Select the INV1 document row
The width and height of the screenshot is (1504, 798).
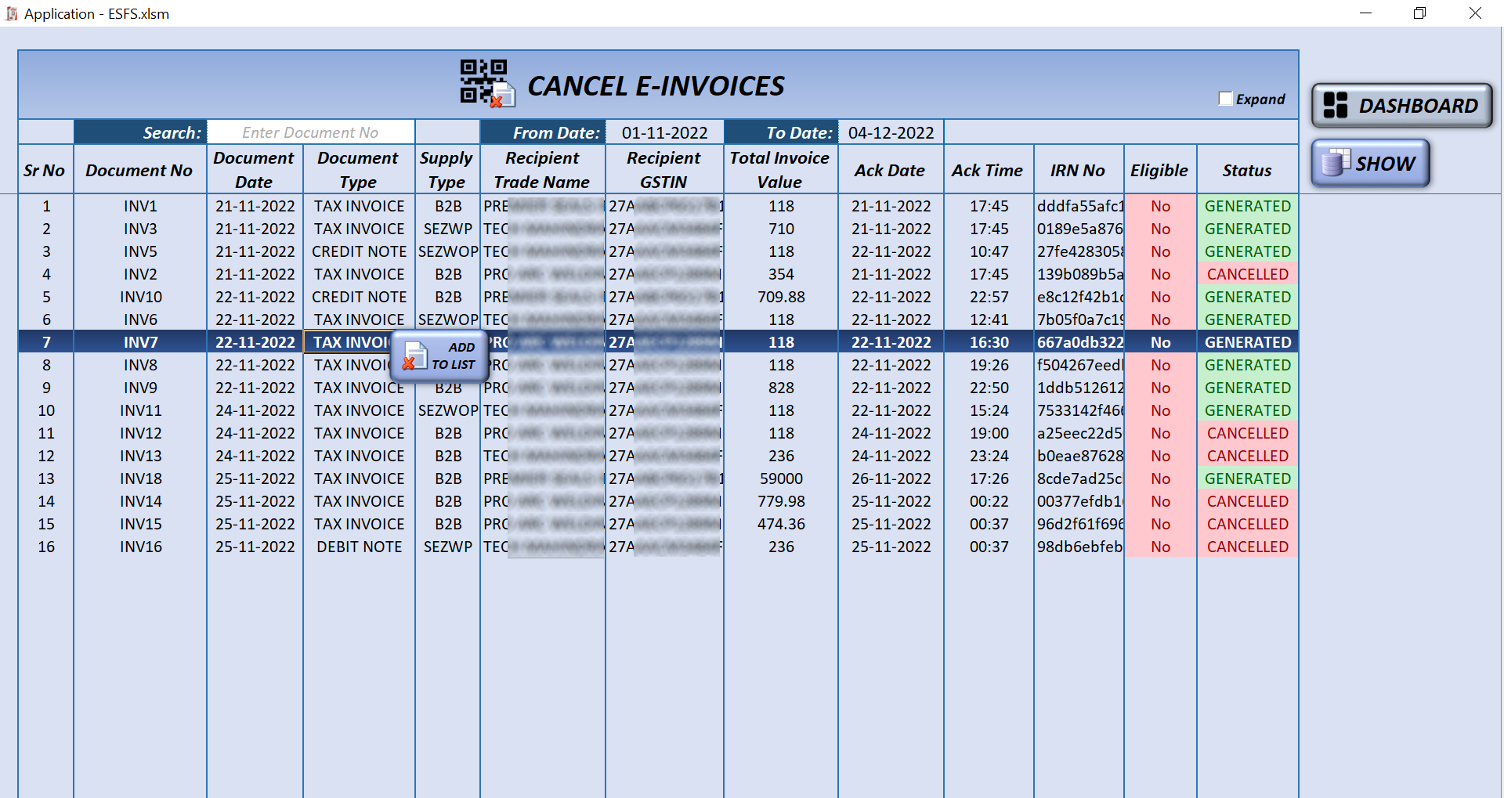click(140, 206)
